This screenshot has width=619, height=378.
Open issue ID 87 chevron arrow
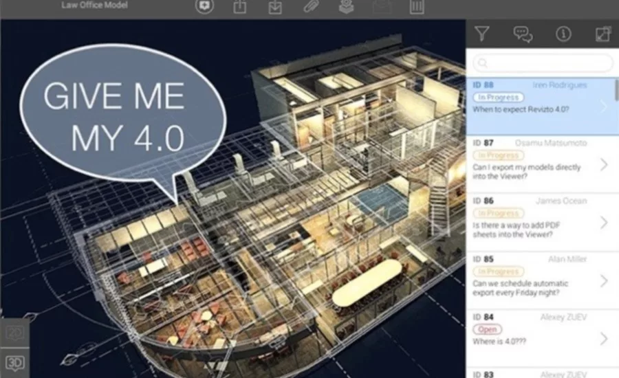[x=604, y=164]
